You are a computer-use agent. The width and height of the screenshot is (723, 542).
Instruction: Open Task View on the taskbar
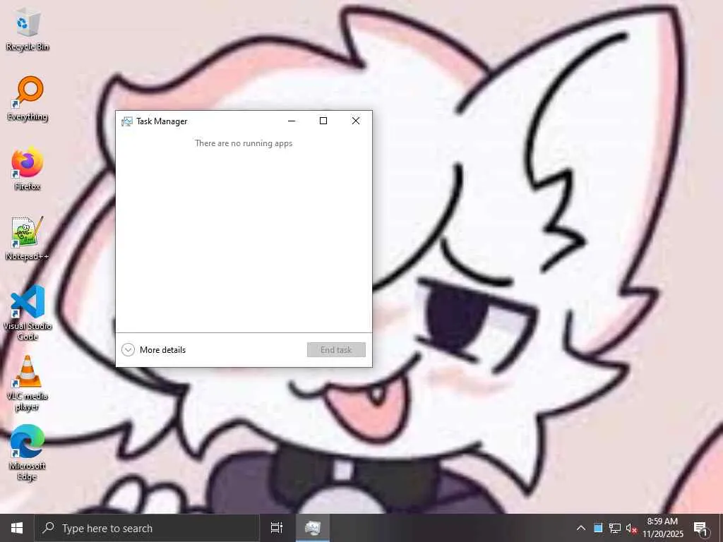click(x=277, y=528)
